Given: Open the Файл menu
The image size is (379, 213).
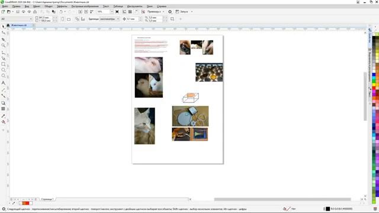Looking at the screenshot, I should tap(5, 7).
